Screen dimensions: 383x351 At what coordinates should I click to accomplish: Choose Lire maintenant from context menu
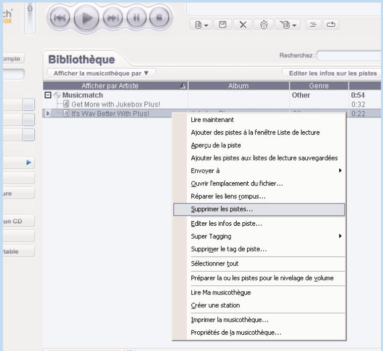[259, 120]
